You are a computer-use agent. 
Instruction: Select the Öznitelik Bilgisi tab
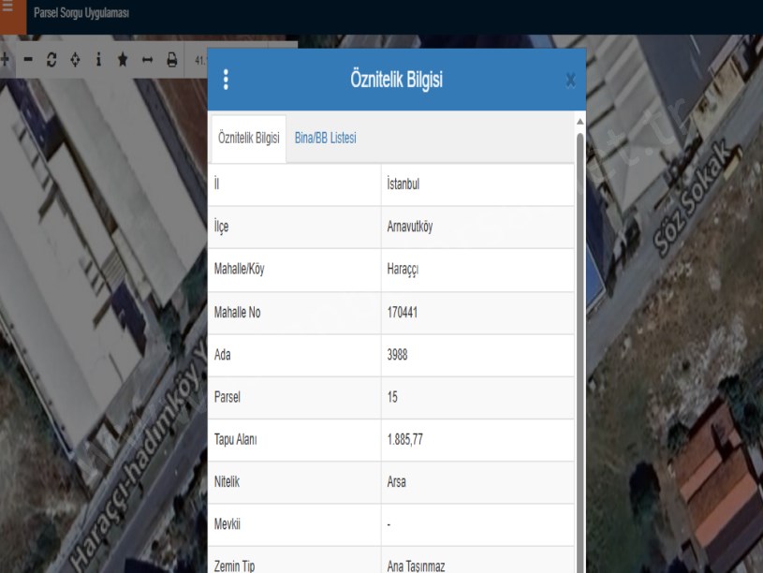[x=248, y=139]
